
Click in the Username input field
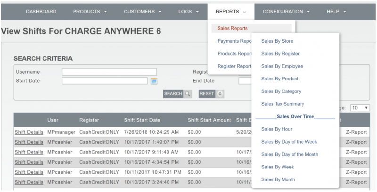(x=109, y=72)
